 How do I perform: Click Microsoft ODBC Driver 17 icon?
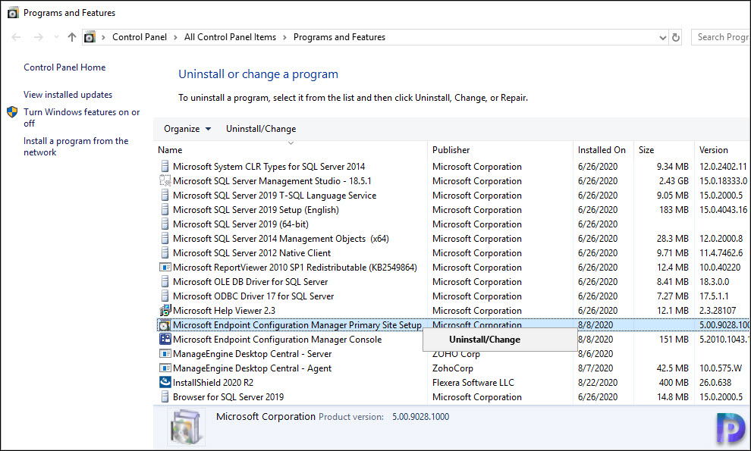point(165,296)
